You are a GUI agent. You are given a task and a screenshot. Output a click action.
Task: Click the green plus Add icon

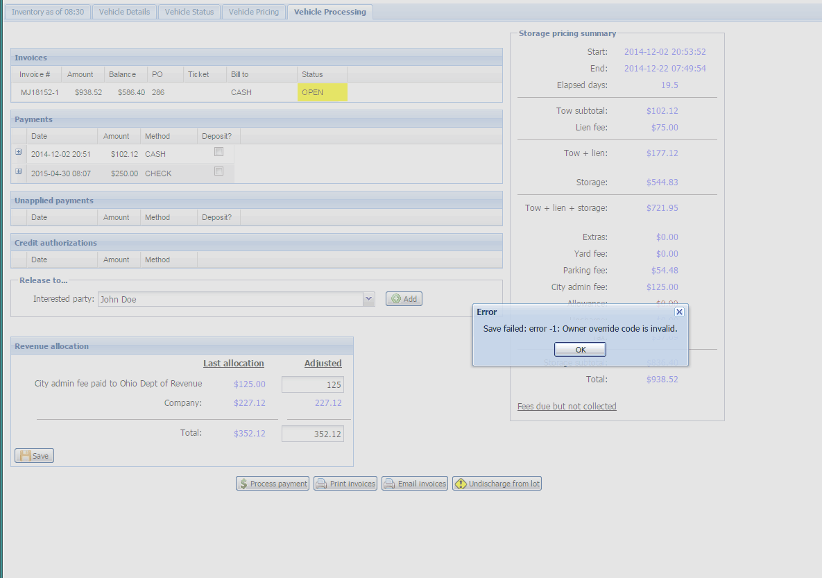396,299
